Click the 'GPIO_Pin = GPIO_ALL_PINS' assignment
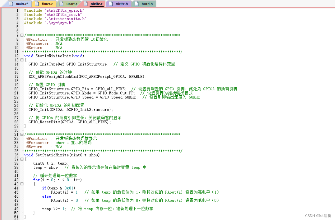335x220 pixels. (78, 89)
